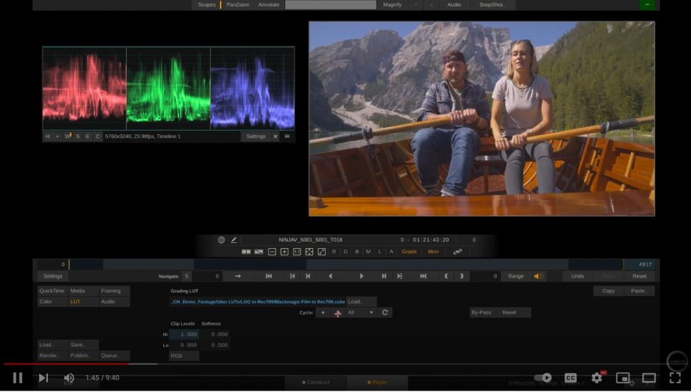
Task: Step back one frame
Action: tap(308, 277)
